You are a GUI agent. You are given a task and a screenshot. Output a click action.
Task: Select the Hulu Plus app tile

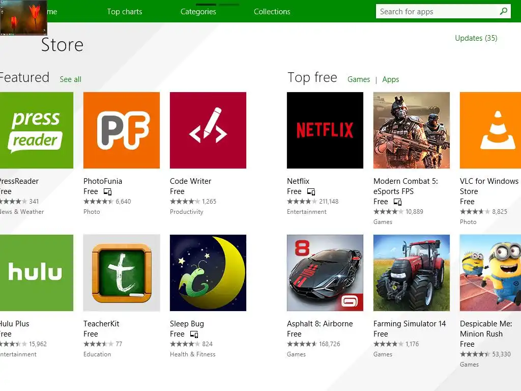click(x=36, y=273)
